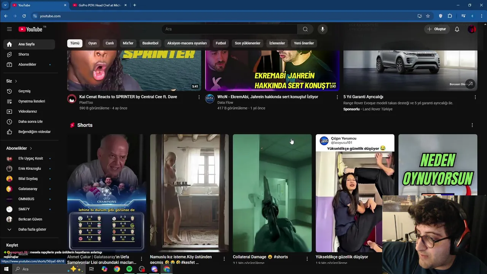Open Galatasaray subscription channel

pyautogui.click(x=29, y=189)
